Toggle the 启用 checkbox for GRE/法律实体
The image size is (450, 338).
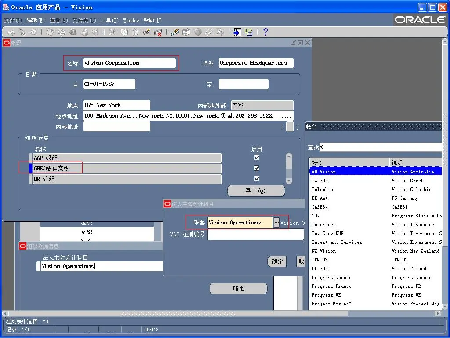point(257,168)
